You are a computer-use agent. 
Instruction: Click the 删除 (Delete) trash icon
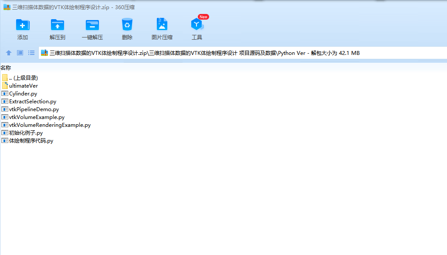[x=127, y=24]
